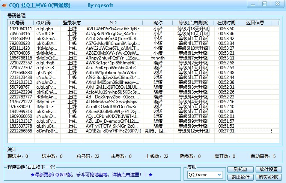Click the 退出软件 button

tap(241, 177)
